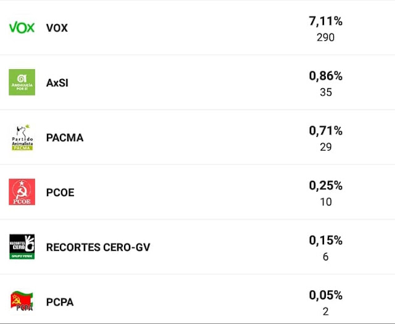Viewport: 395px width, 324px height.
Task: Click the red PCOE hammer-sickle logo
Action: point(22,192)
